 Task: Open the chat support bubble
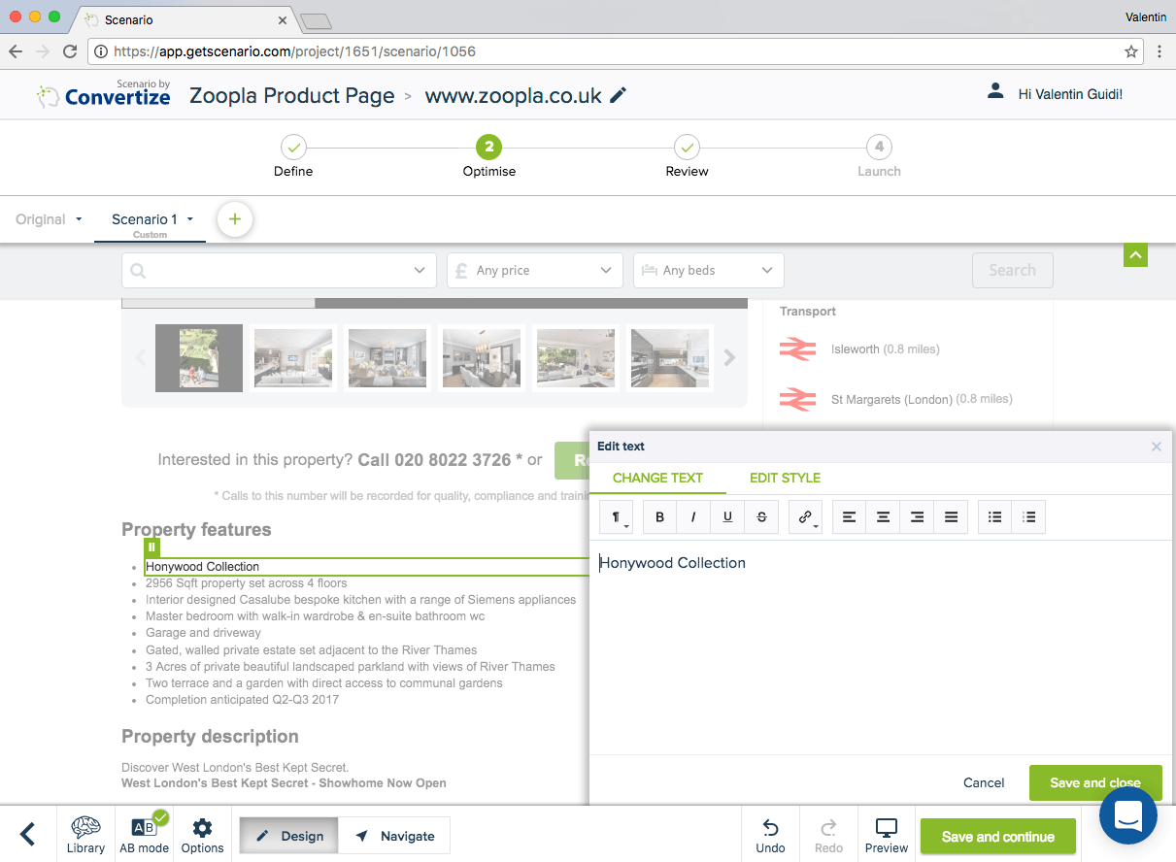tap(1127, 816)
